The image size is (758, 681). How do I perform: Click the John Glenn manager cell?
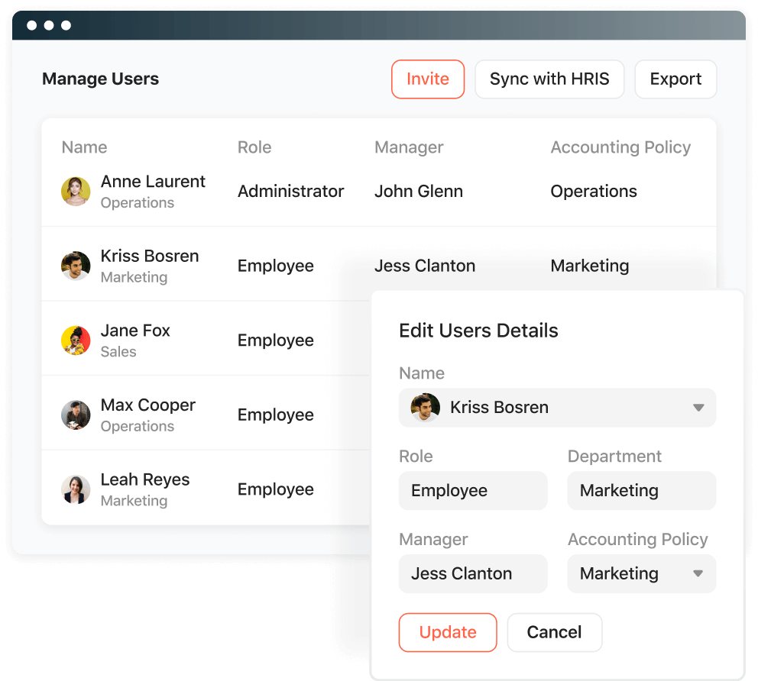click(419, 192)
